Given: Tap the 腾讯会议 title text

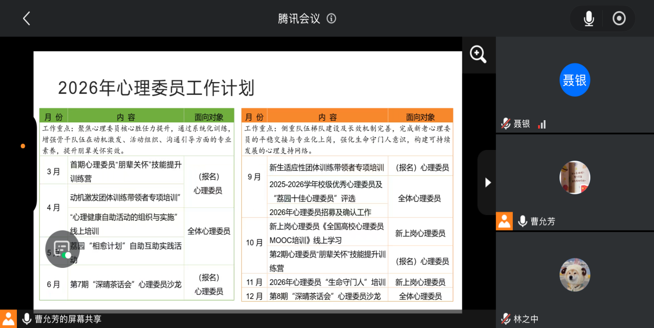Looking at the screenshot, I should (x=299, y=19).
